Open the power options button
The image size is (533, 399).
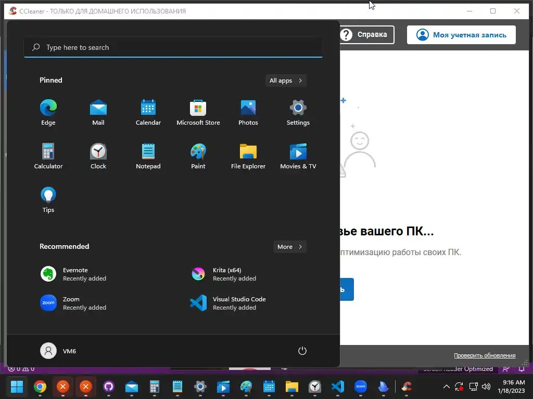point(302,351)
